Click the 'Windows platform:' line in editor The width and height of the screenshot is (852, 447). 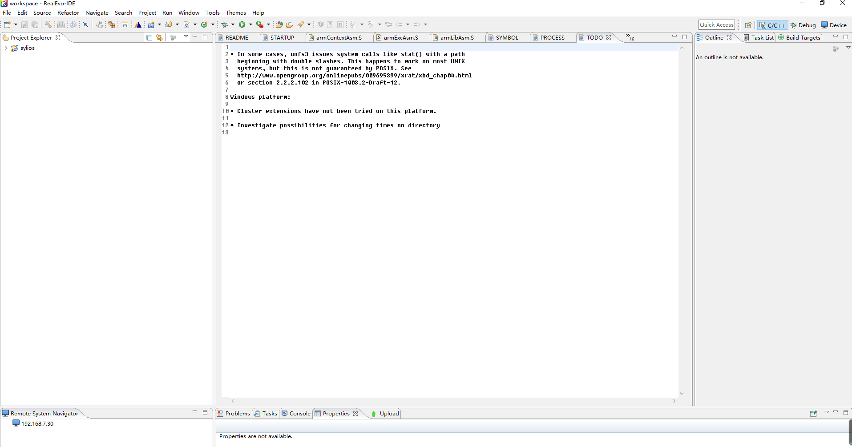point(260,97)
